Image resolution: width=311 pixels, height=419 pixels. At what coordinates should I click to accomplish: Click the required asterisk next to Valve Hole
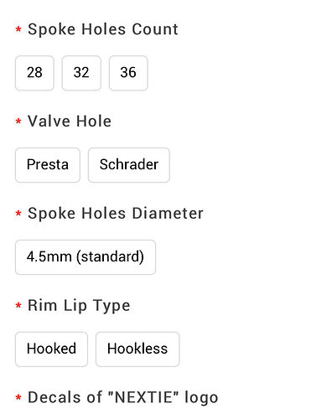[18, 122]
